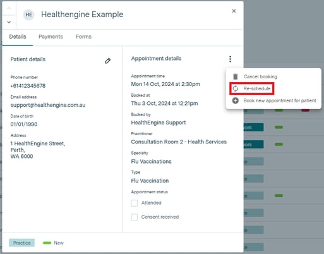324x254 pixels.
Task: Click email support@healthengine.com.au
Action: point(48,105)
